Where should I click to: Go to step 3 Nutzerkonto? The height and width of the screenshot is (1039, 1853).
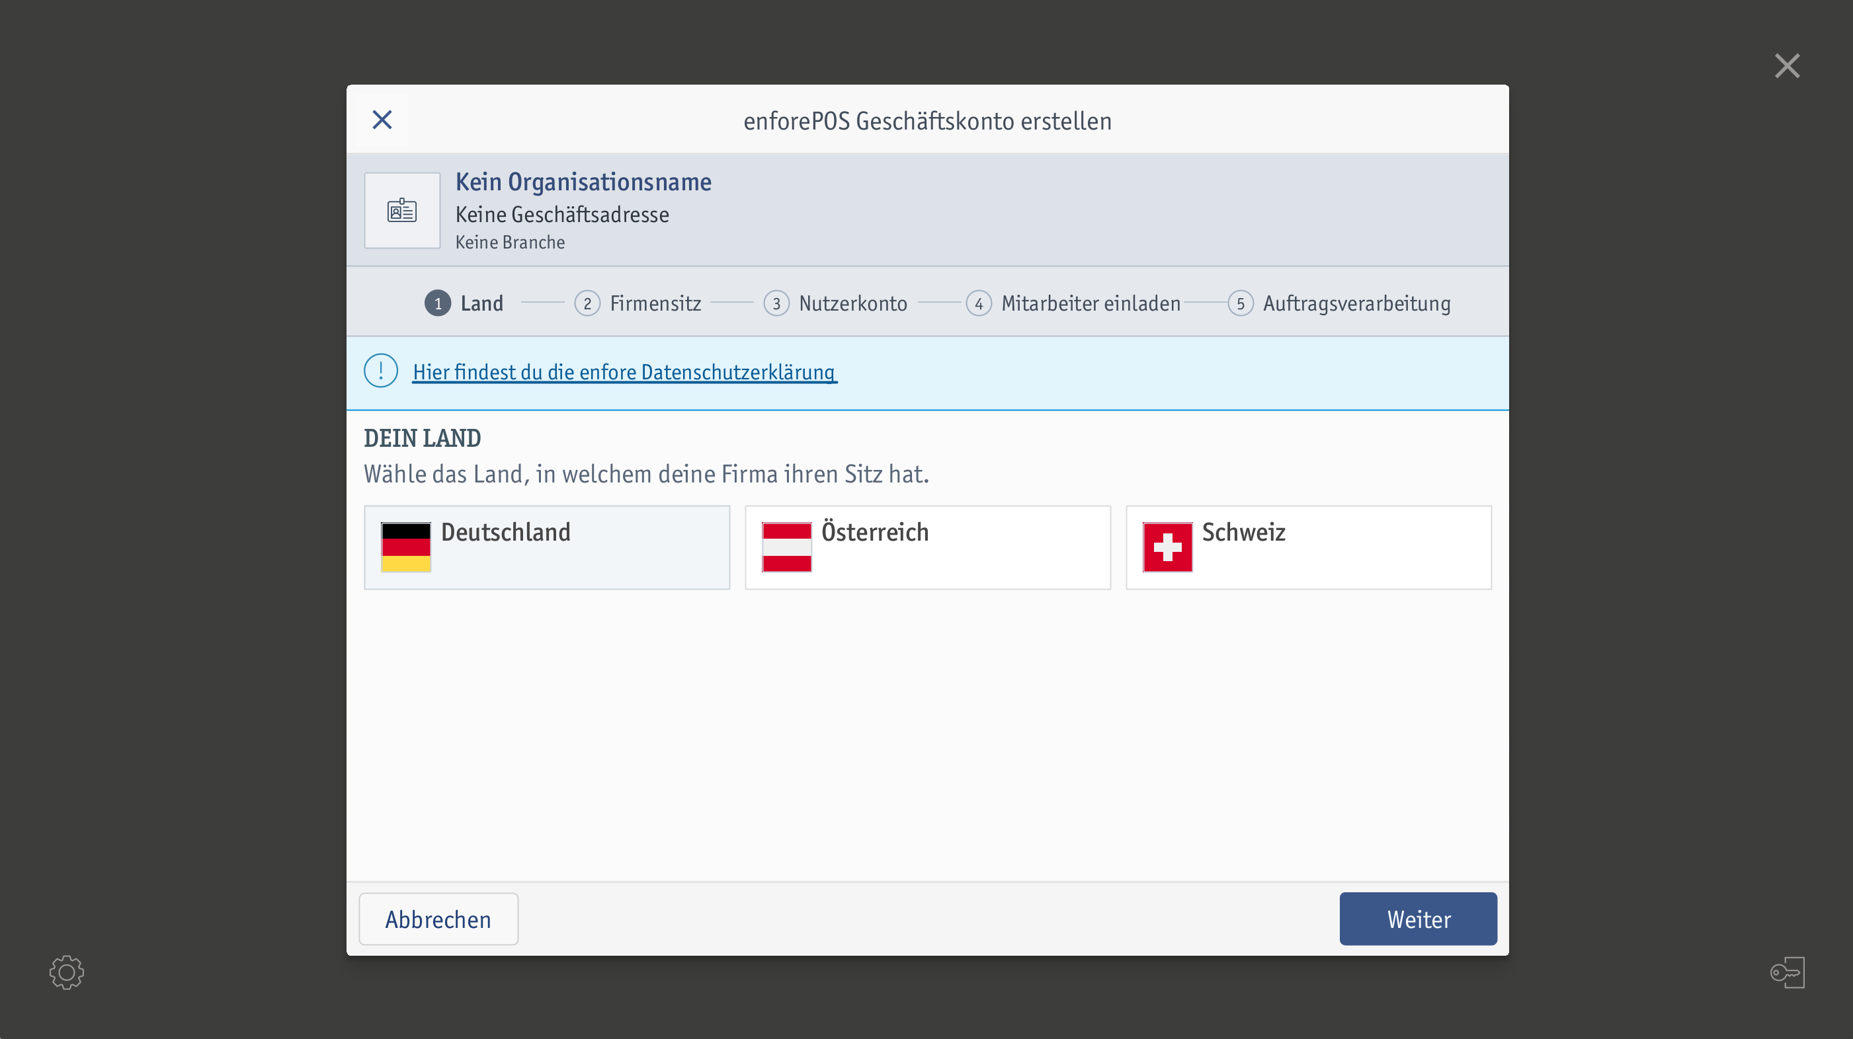(836, 303)
